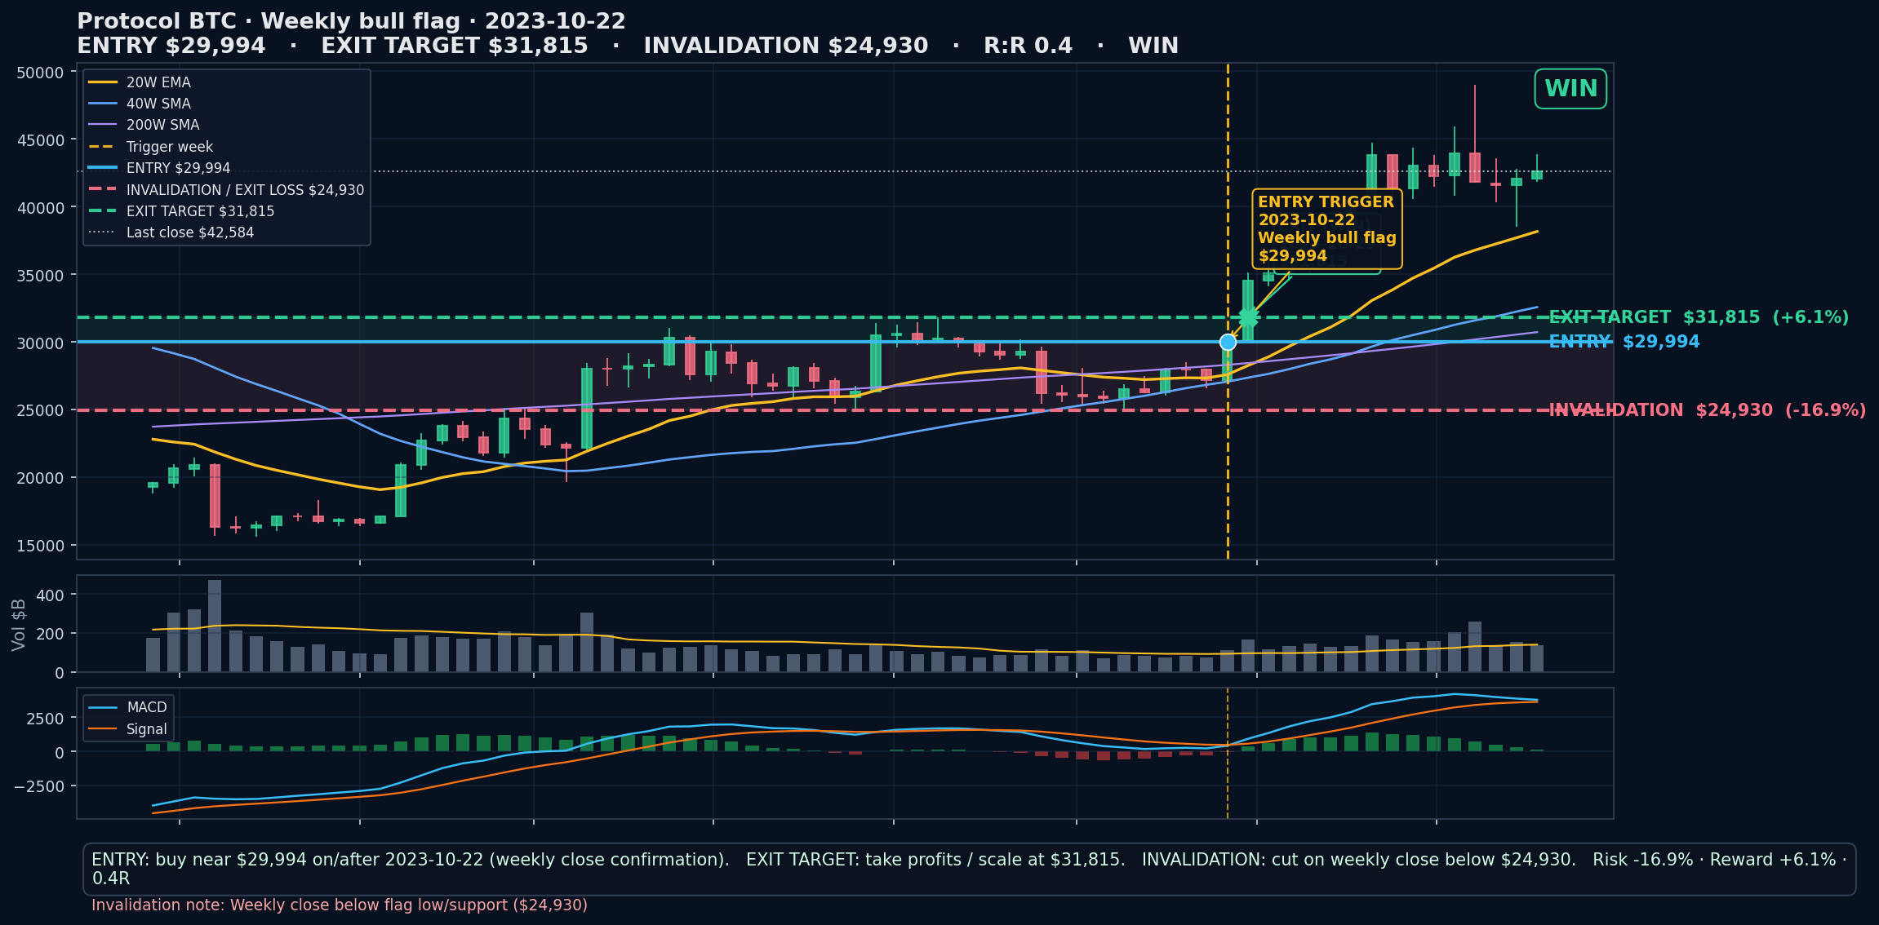
Task: Click the MACD legend entry
Action: [x=128, y=707]
